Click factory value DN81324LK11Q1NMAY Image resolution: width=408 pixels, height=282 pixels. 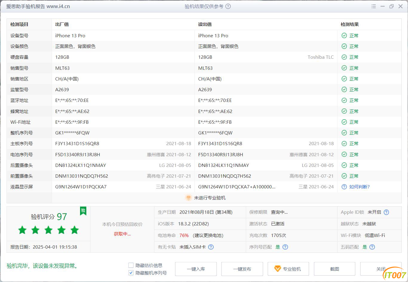(x=81, y=165)
